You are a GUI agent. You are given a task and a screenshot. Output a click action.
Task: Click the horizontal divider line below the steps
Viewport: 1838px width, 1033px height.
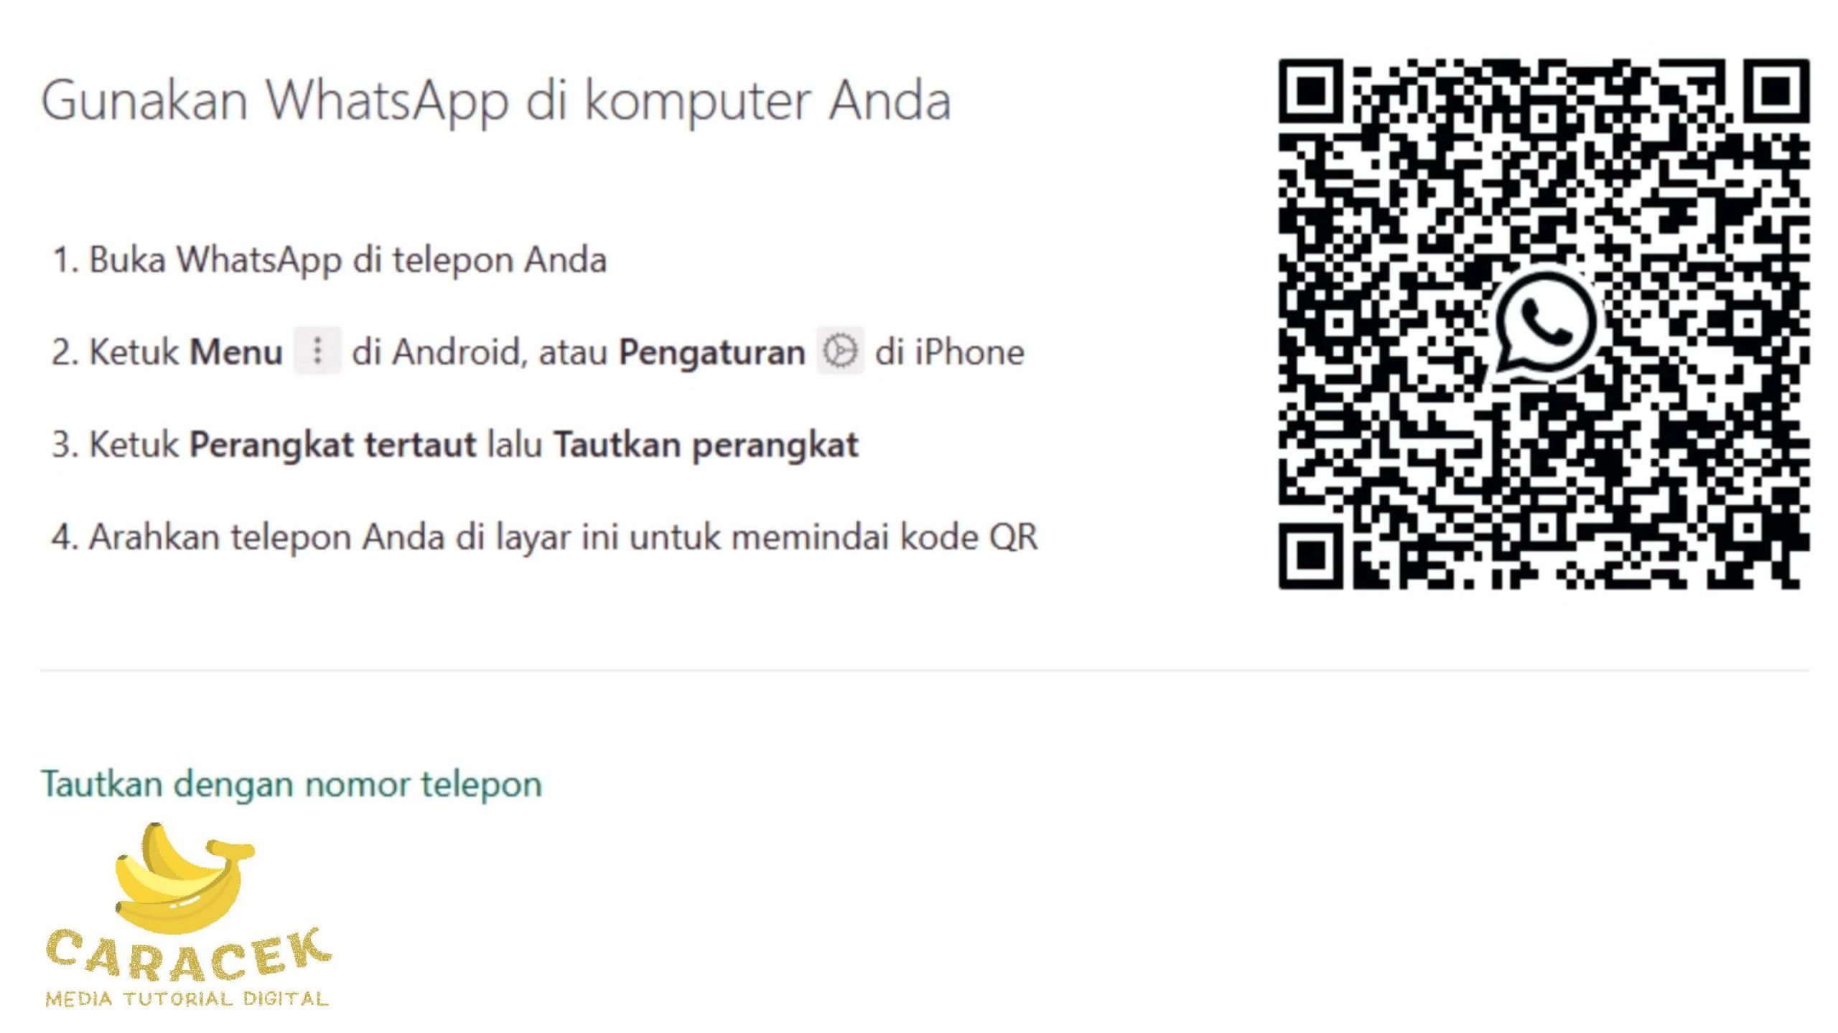click(x=925, y=670)
